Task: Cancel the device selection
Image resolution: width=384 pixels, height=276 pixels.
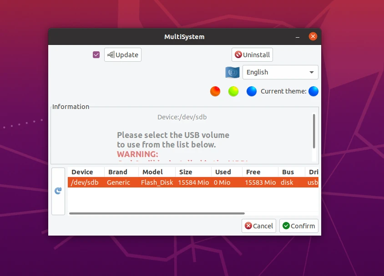Action: click(258, 226)
